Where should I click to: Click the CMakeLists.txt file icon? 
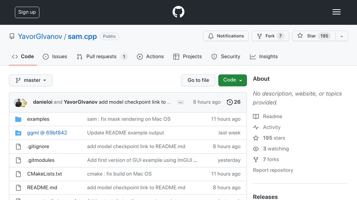click(19, 174)
